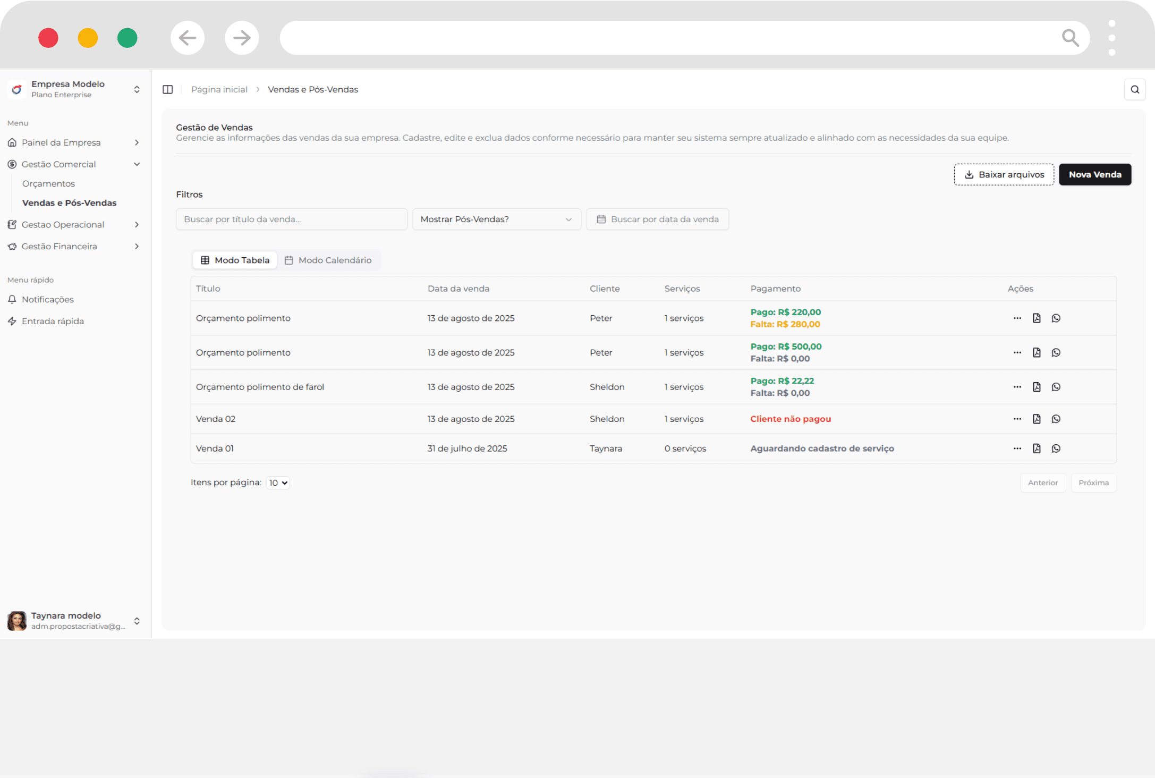Image resolution: width=1155 pixels, height=778 pixels.
Task: Switch to Modo Calendário view
Action: point(328,260)
